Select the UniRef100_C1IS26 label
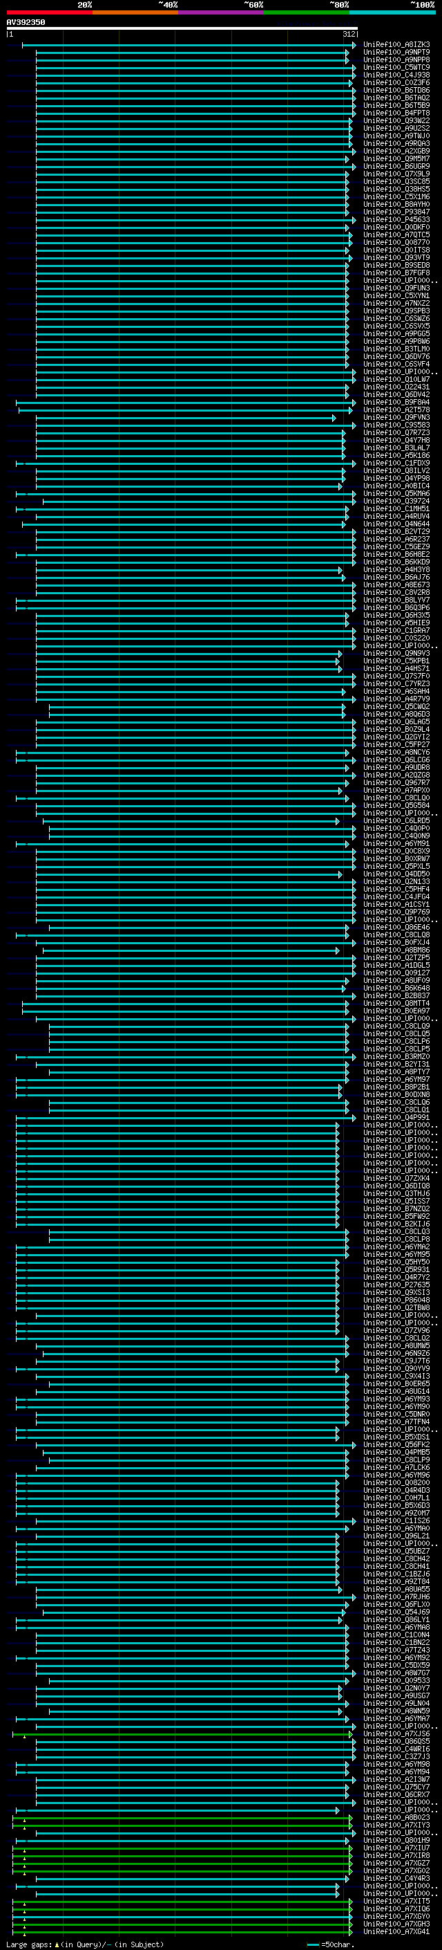 (396, 1521)
